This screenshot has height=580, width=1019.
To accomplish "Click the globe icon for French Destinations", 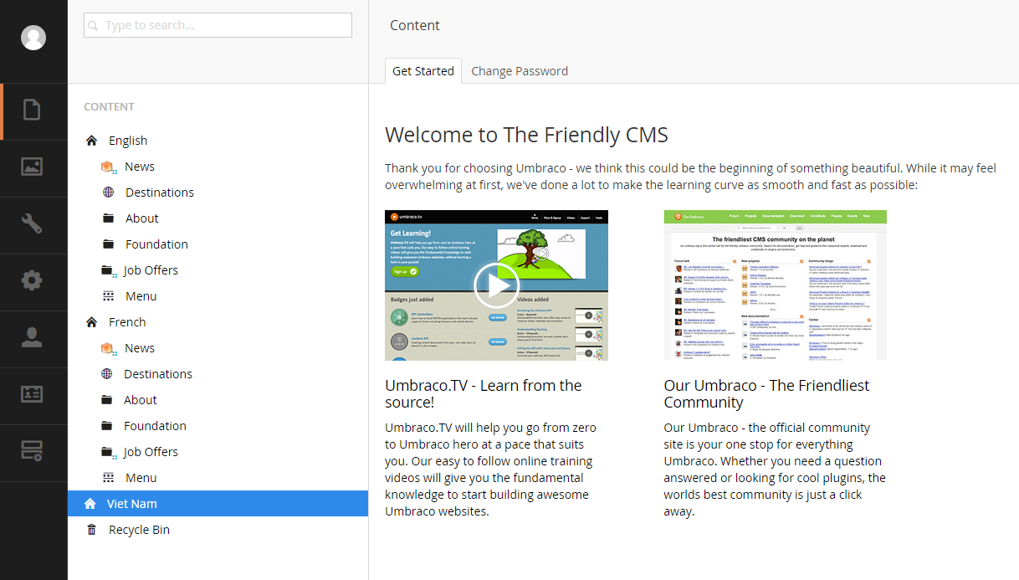I will 106,374.
